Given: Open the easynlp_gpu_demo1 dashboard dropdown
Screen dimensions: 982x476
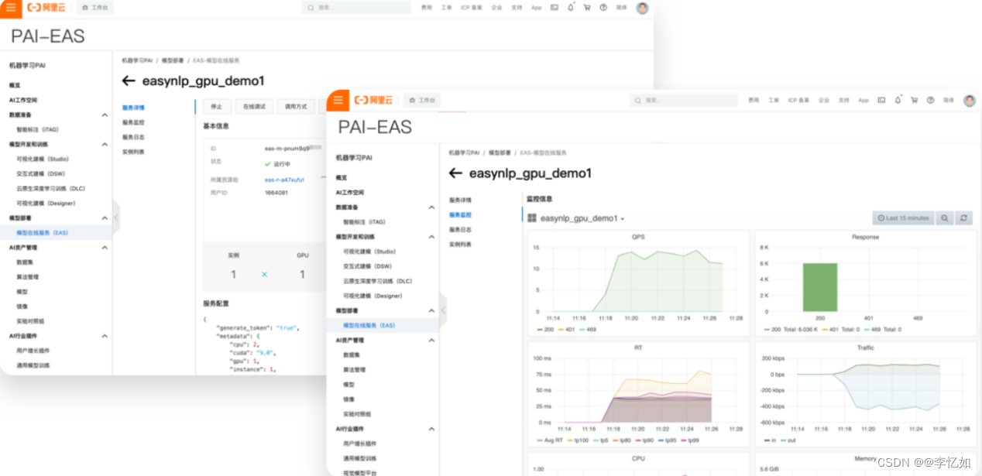Looking at the screenshot, I should 582,218.
